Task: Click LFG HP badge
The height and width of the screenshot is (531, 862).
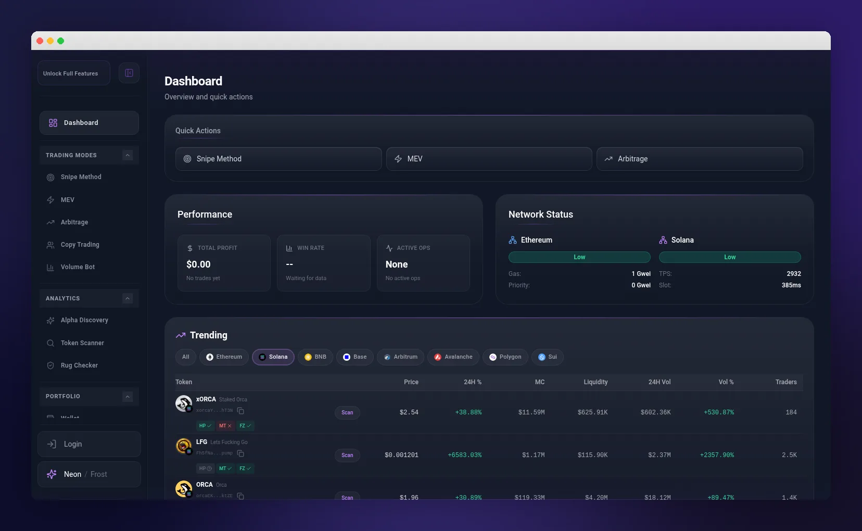Action: tap(205, 469)
